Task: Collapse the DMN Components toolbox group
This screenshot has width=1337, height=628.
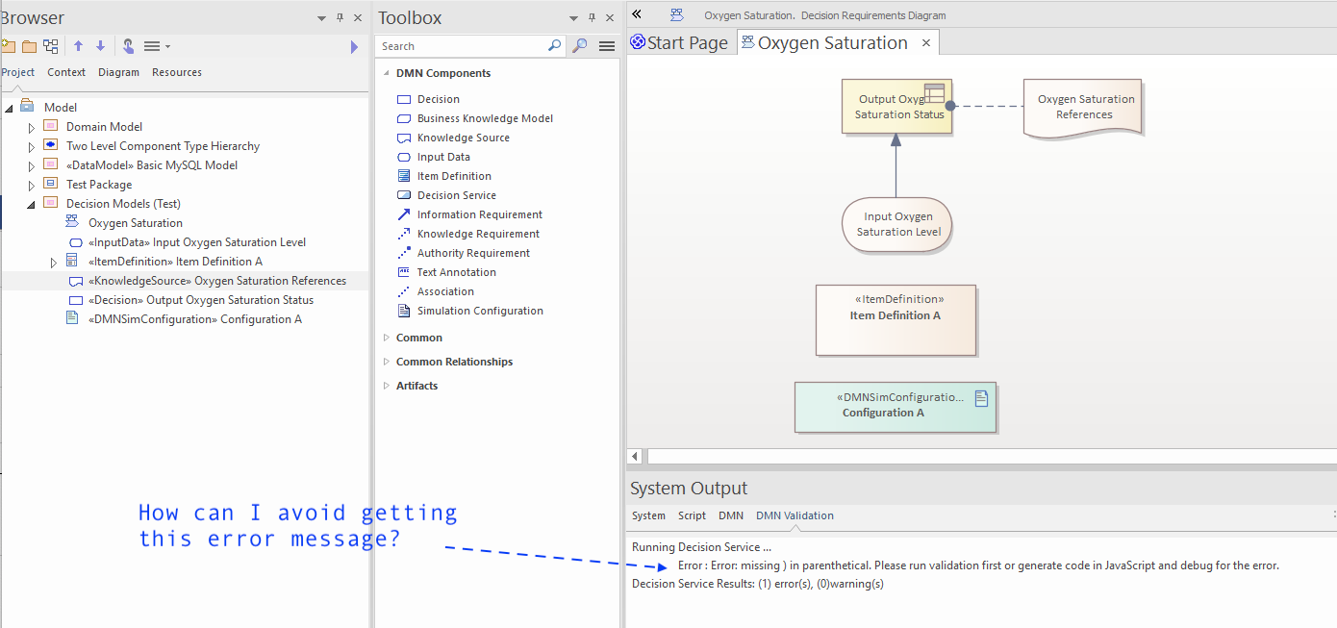Action: tap(386, 73)
